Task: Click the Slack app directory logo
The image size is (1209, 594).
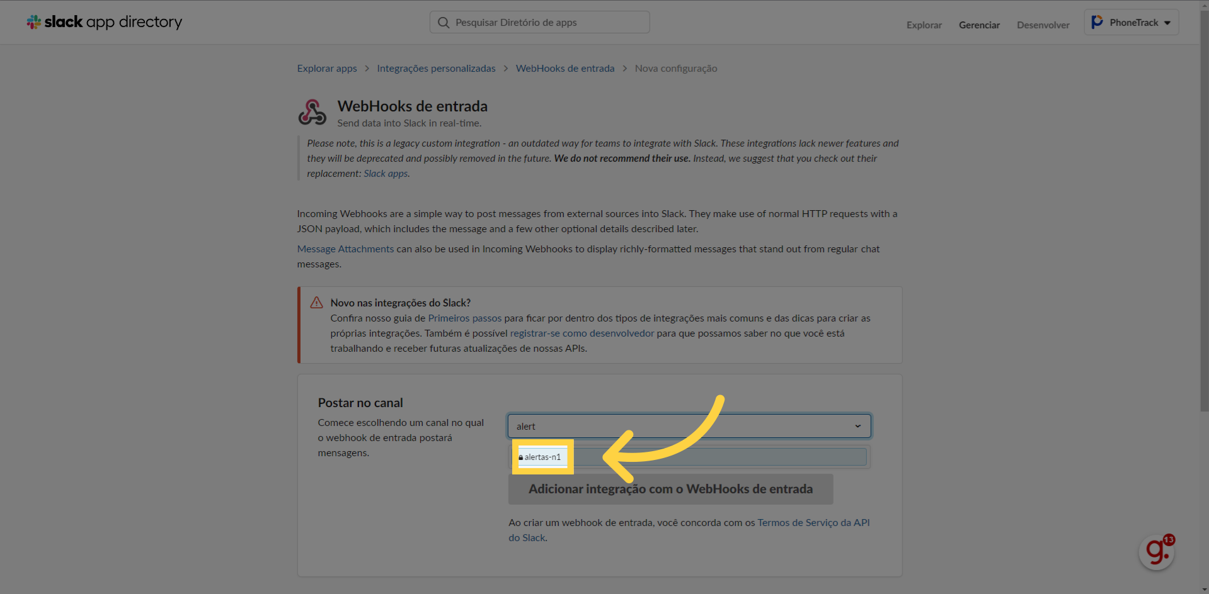Action: pos(104,22)
